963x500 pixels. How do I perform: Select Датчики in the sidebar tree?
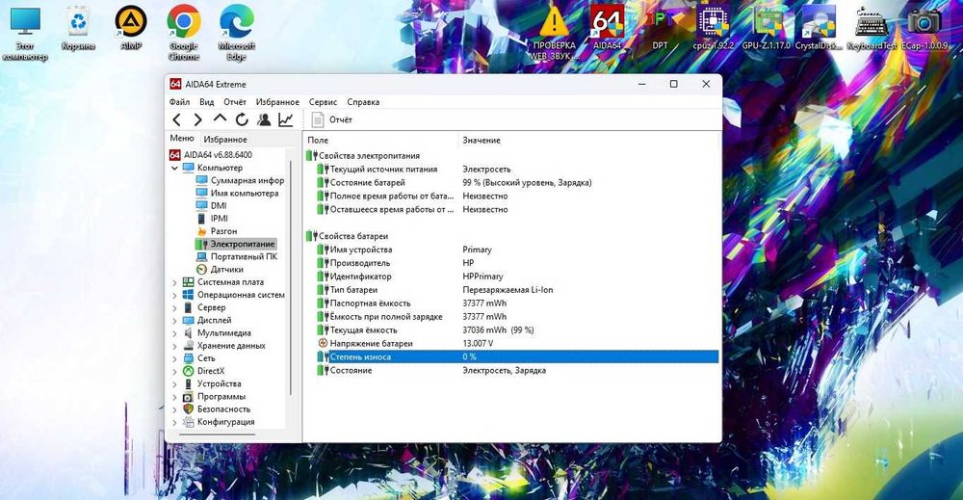[x=226, y=270]
